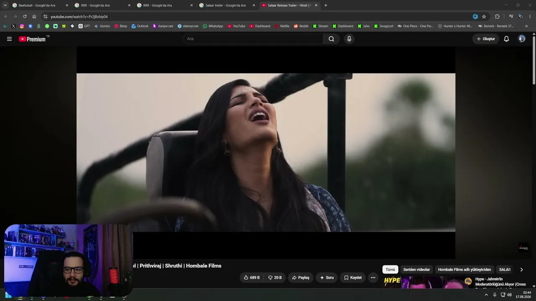Viewport: 536px width, 301px height.
Task: Click the address bar URL
Action: tap(79, 17)
